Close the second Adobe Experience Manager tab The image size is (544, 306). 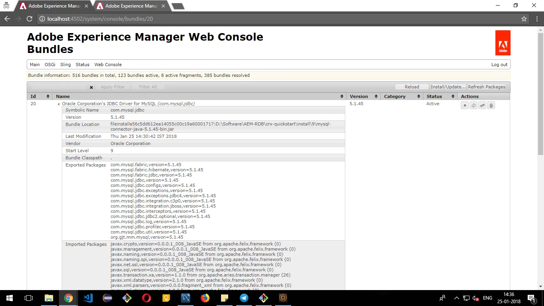[164, 6]
